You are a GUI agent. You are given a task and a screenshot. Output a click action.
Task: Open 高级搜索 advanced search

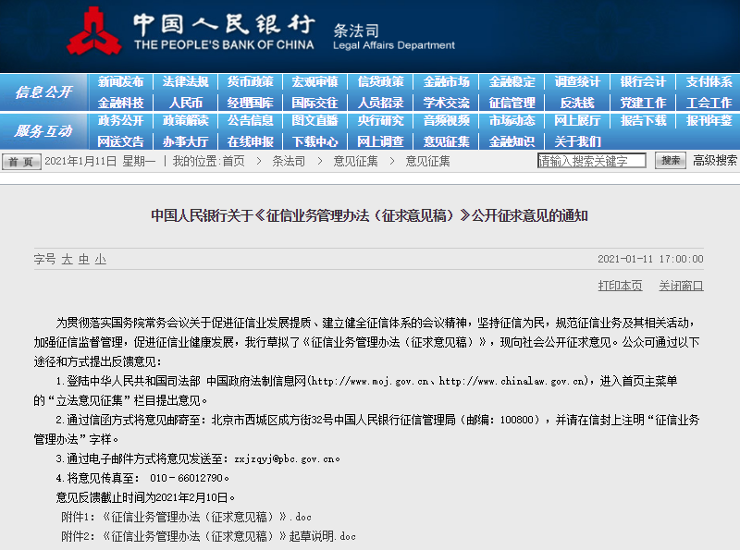(715, 161)
